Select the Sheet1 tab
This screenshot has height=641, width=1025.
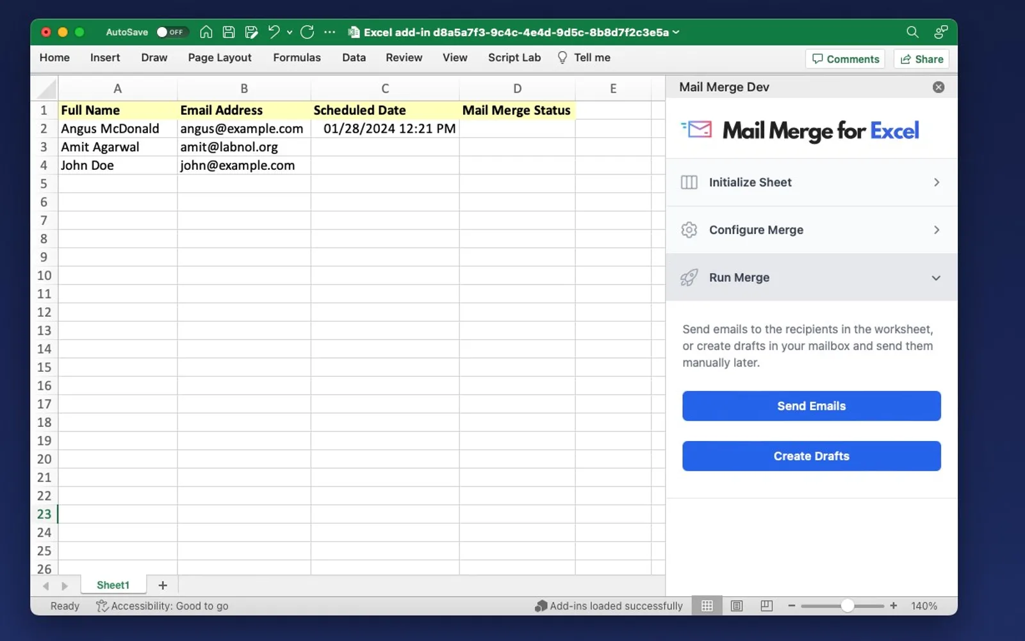click(x=113, y=585)
